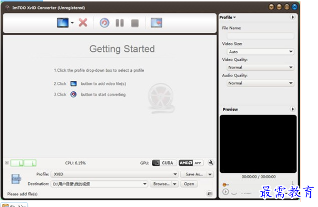
Task: Collapse the Profile panel using its arrow
Action: tap(293, 17)
